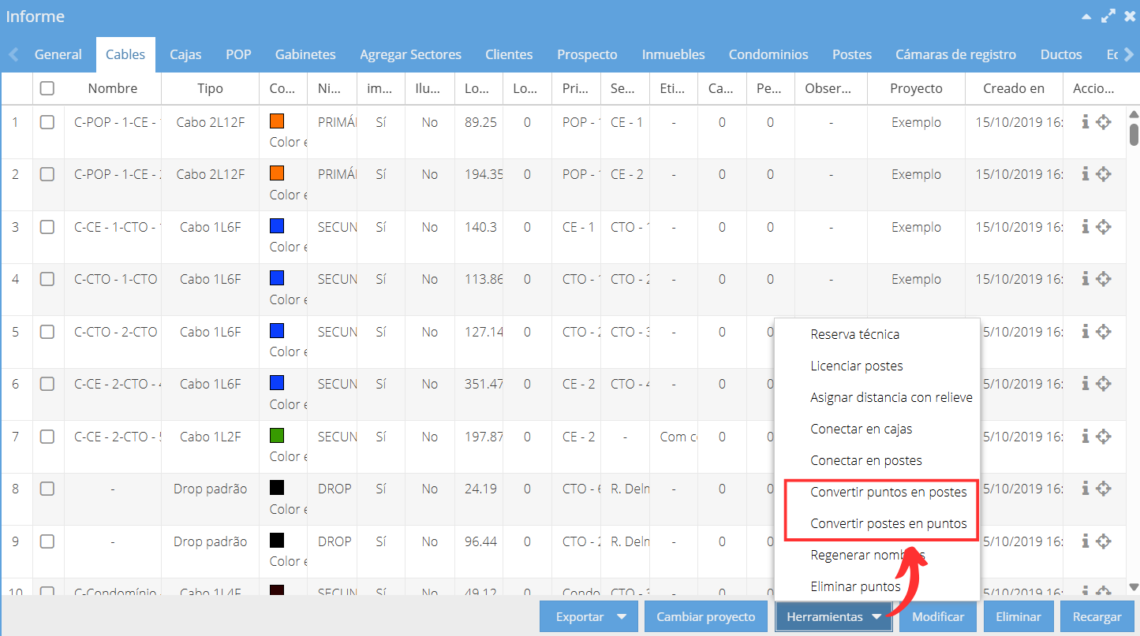
Task: Switch to the Gabinetes tab
Action: click(x=305, y=54)
